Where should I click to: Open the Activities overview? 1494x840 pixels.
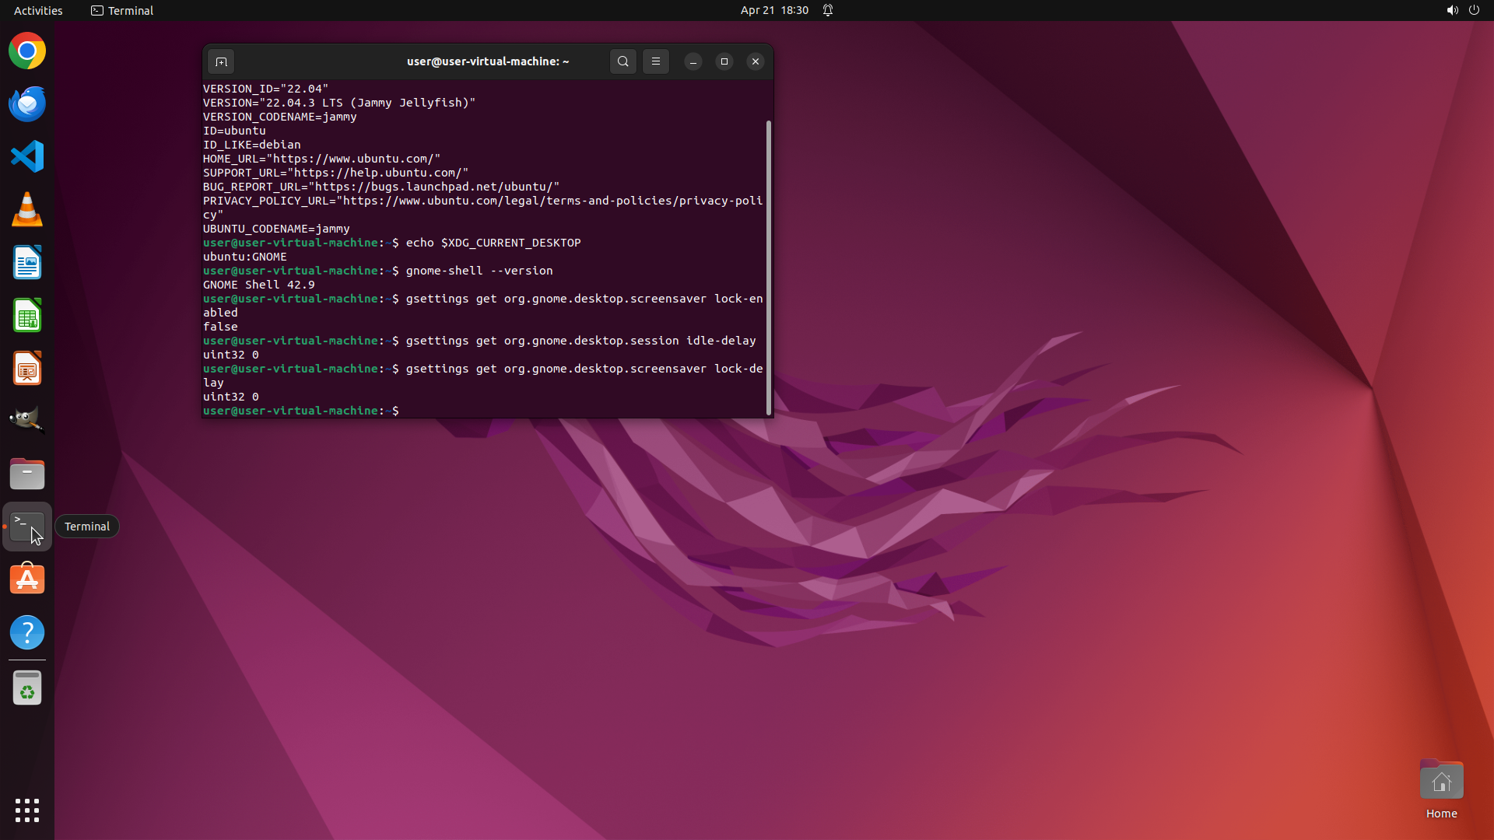point(38,10)
